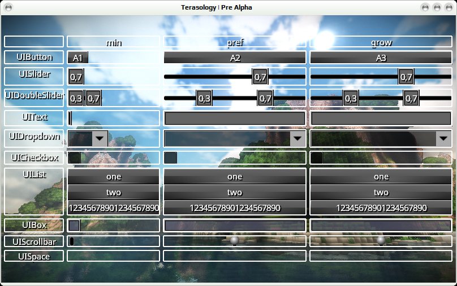Click the 0,7 double slider handle in pref column

tap(265, 98)
